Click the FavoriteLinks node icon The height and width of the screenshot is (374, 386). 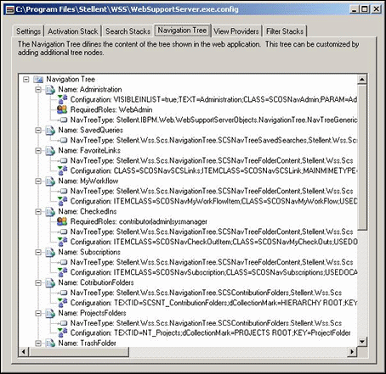point(50,151)
